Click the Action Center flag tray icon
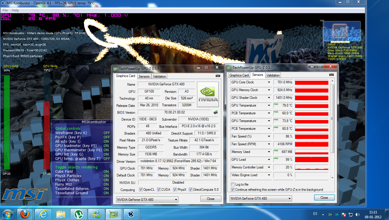389x220 pixels. (344, 214)
